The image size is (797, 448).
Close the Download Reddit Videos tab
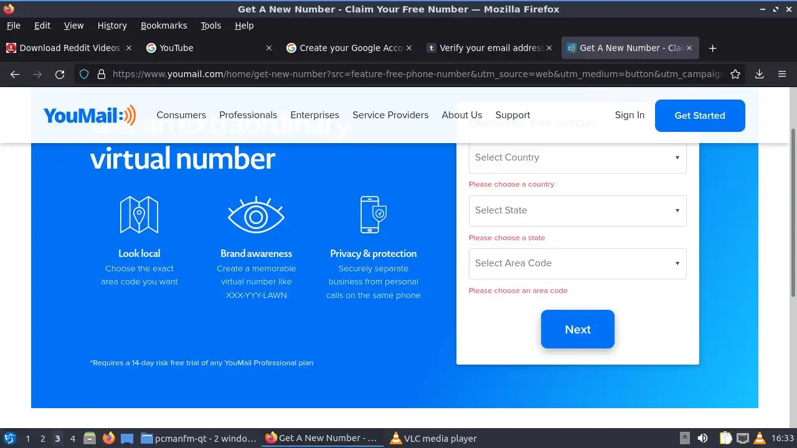click(129, 48)
